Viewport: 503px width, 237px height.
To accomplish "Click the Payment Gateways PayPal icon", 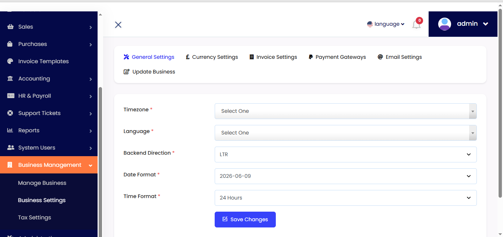I will 311,57.
